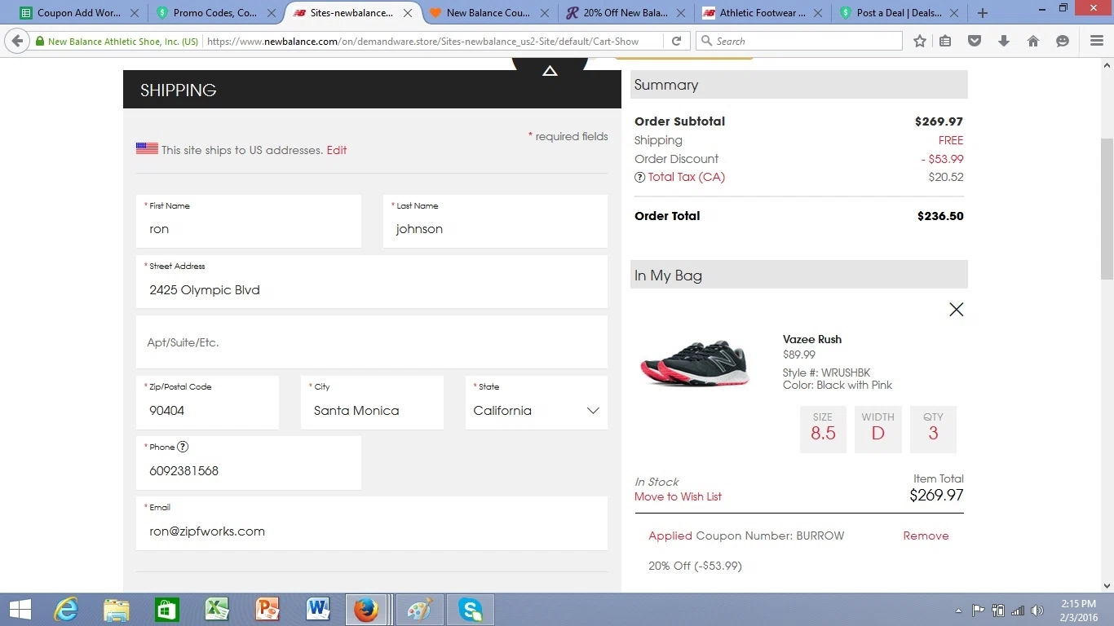1114x626 pixels.
Task: Open PowerPoint from the taskbar
Action: click(267, 610)
